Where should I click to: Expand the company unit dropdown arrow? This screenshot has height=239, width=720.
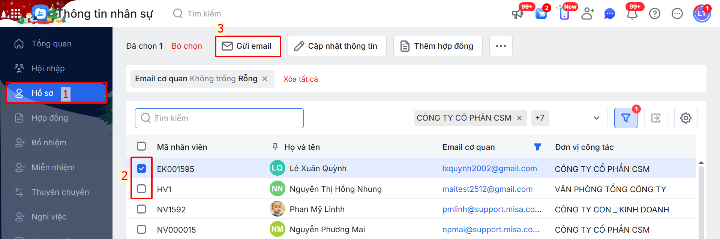point(596,118)
